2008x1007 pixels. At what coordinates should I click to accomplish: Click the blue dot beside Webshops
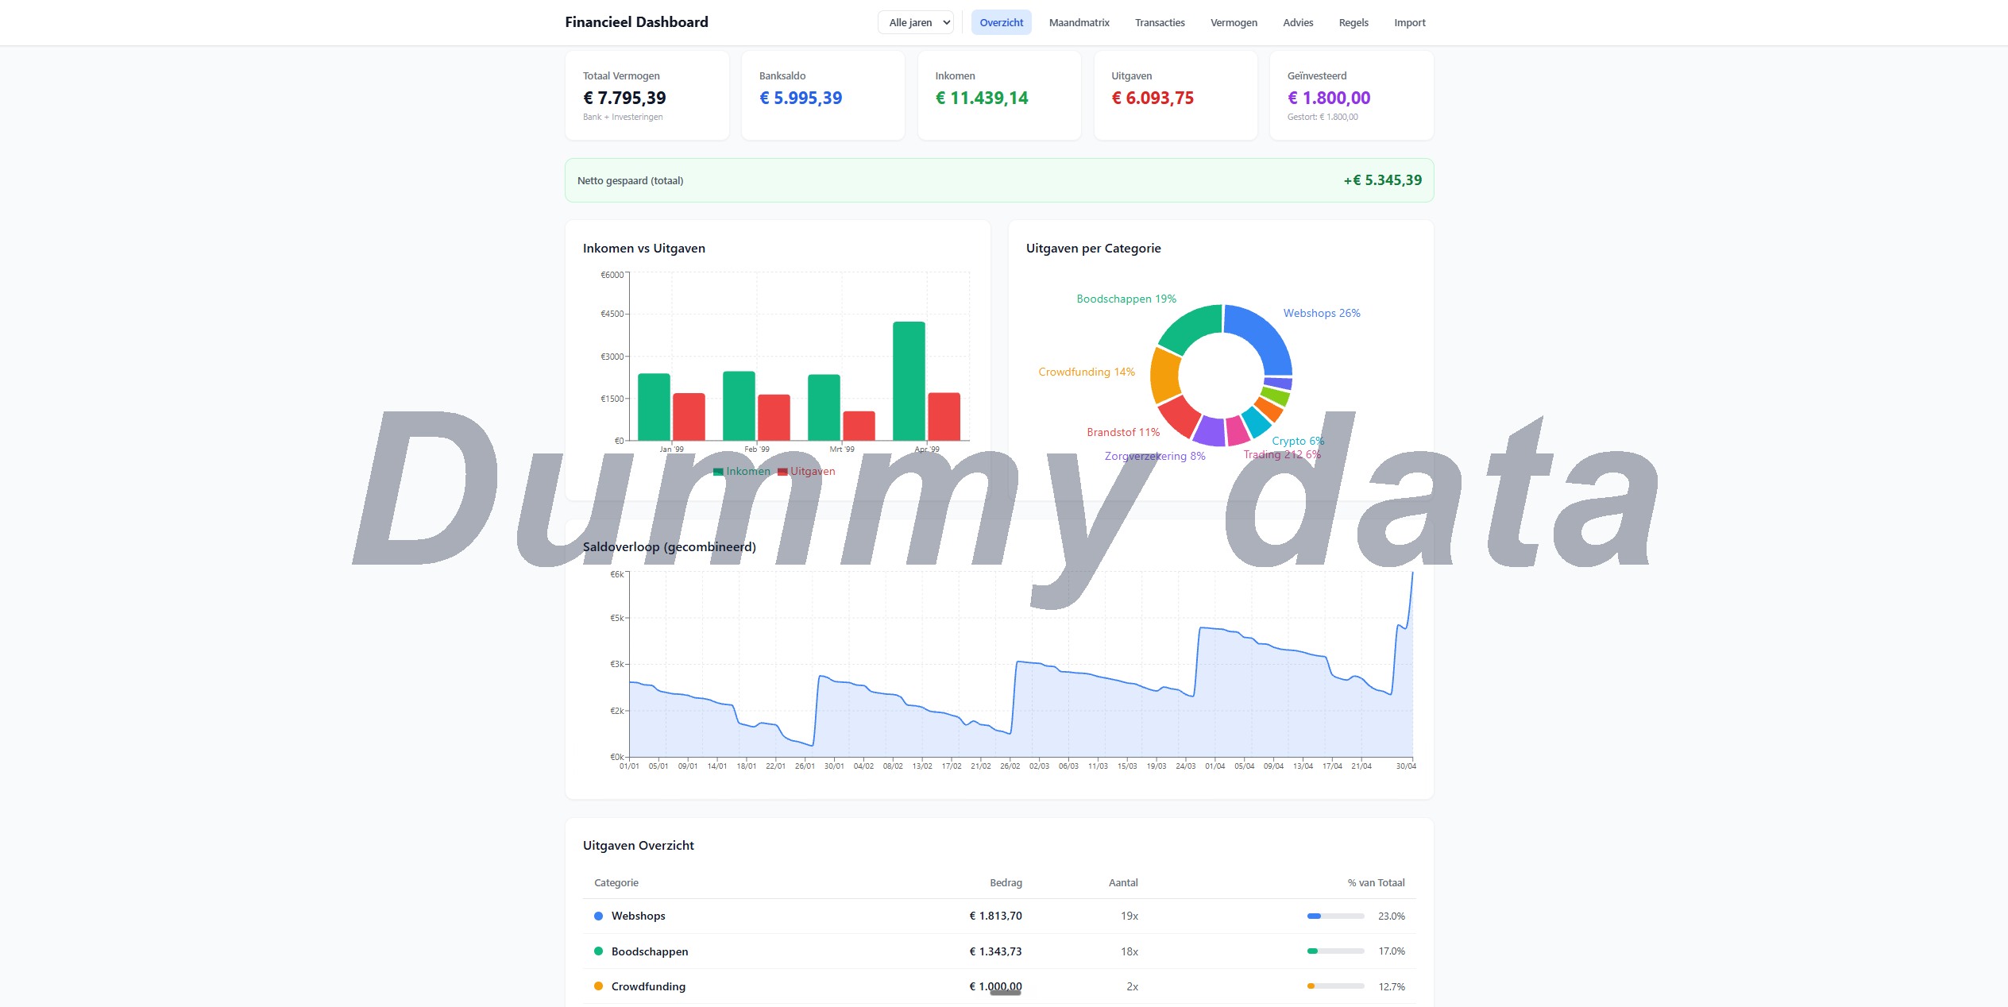pyautogui.click(x=598, y=916)
